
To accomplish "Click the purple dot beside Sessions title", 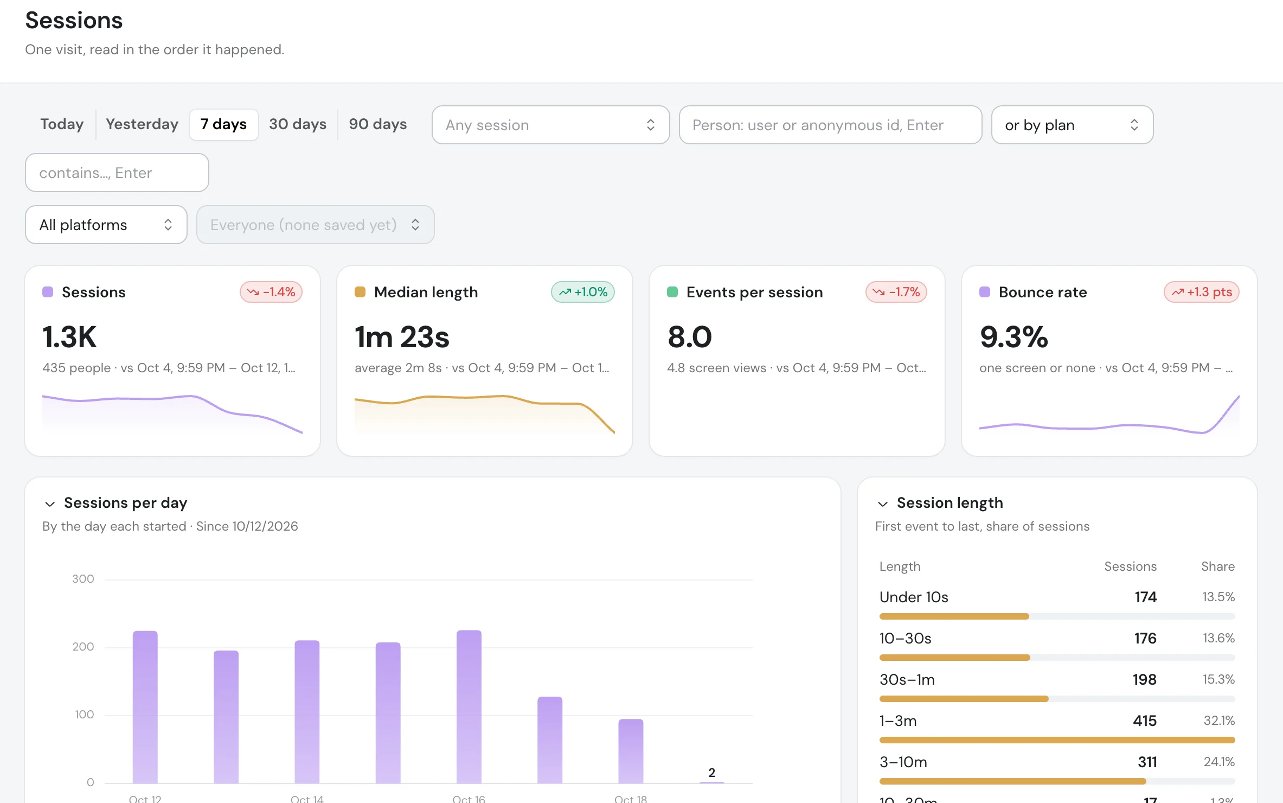I will (x=48, y=292).
